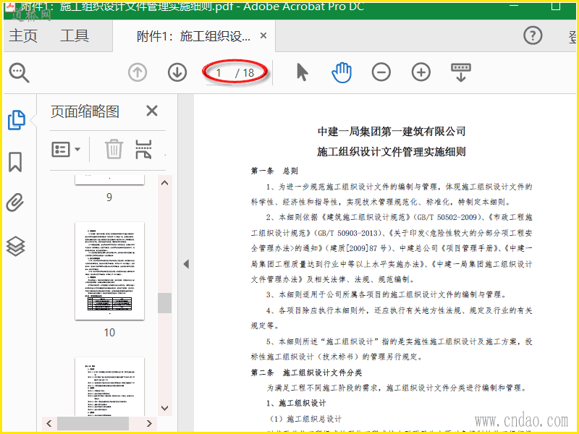Show Page Thumbnails panel icon
The width and height of the screenshot is (579, 434).
(x=16, y=120)
